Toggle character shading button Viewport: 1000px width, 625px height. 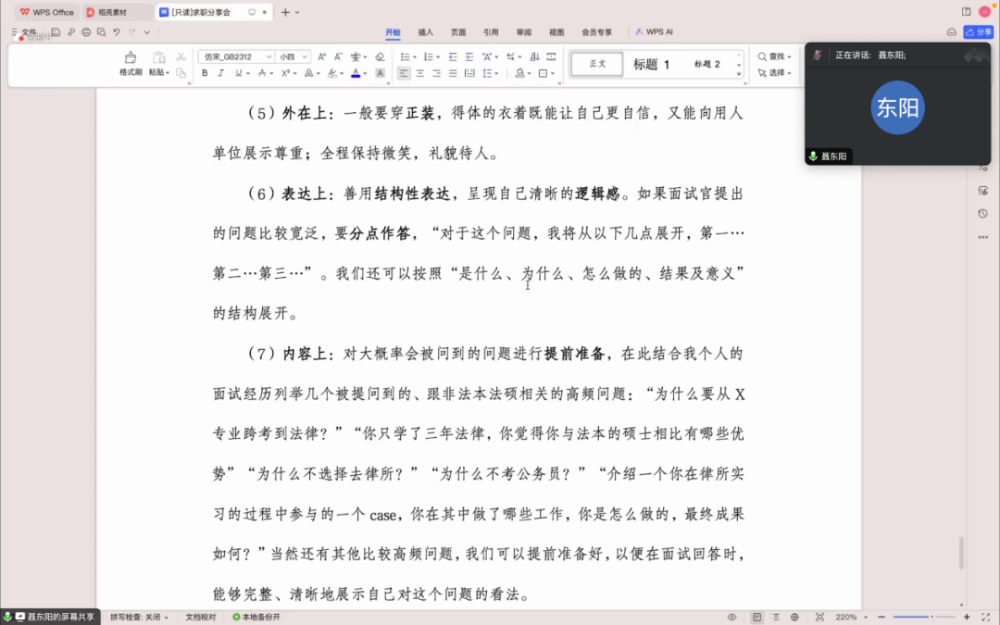(379, 73)
